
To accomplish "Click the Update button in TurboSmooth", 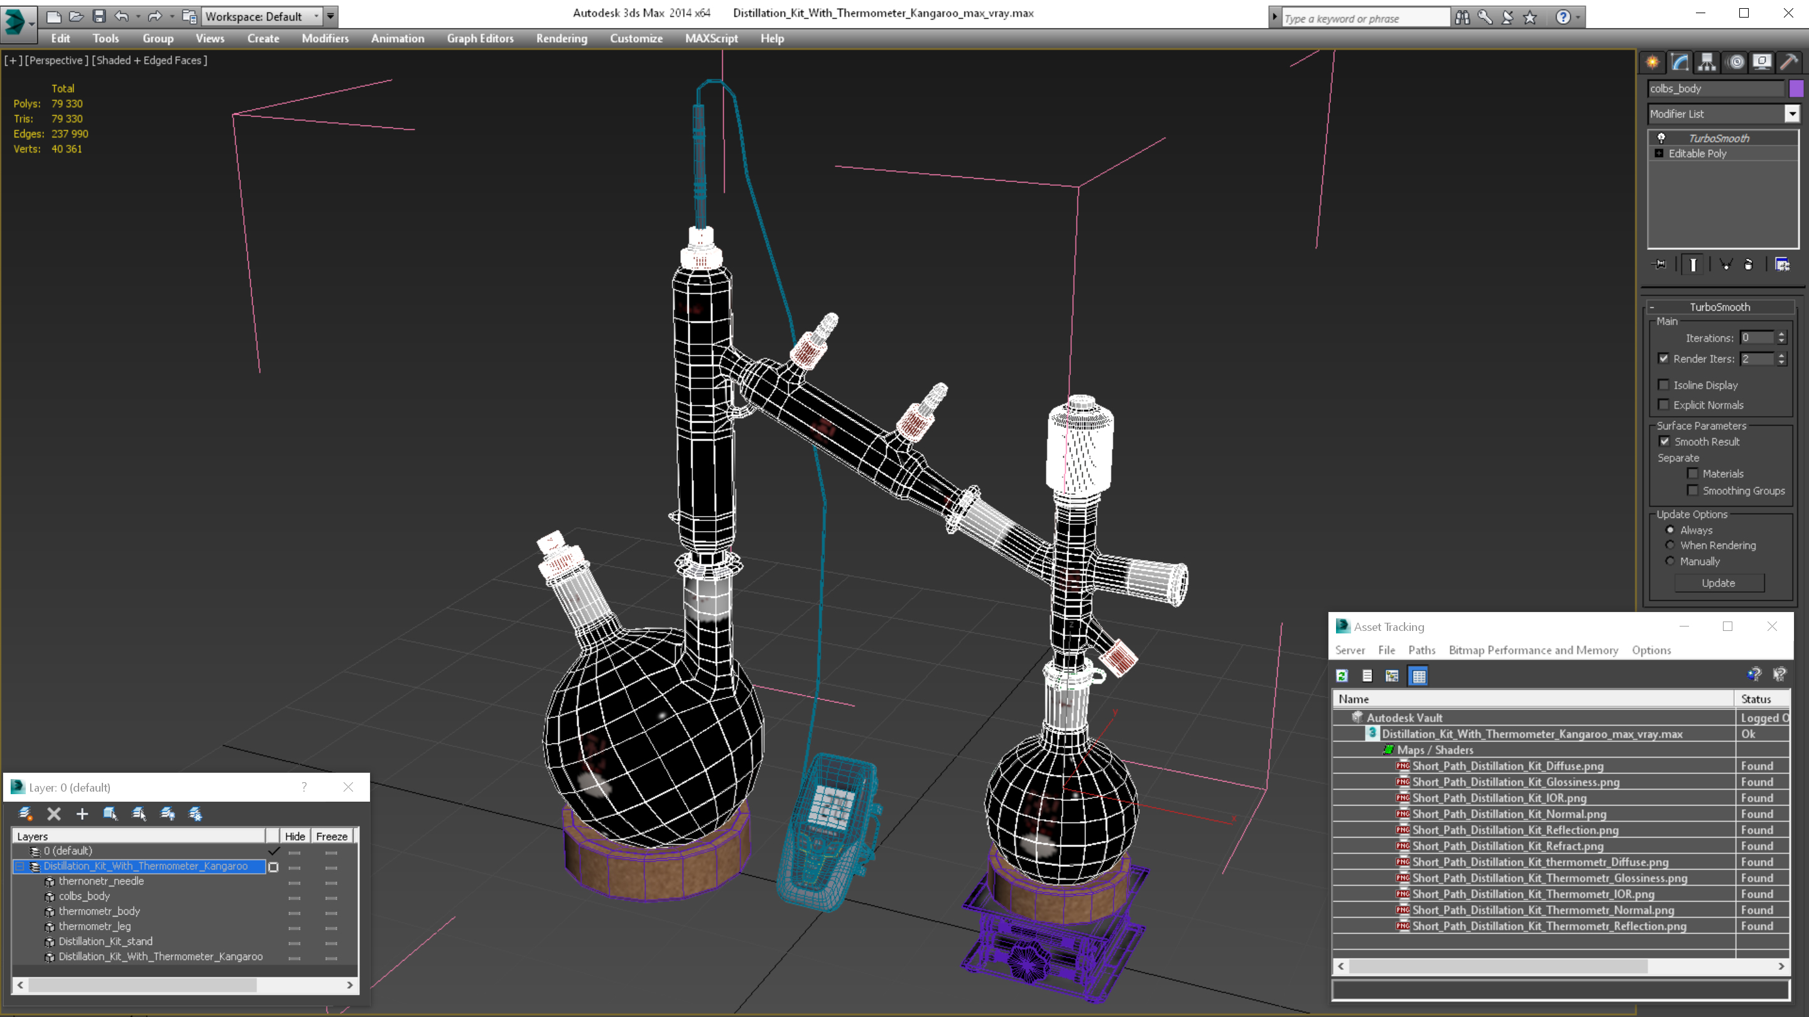I will coord(1718,583).
